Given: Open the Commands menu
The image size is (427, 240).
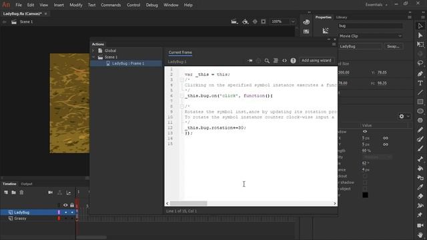Looking at the screenshot, I should pos(111,5).
